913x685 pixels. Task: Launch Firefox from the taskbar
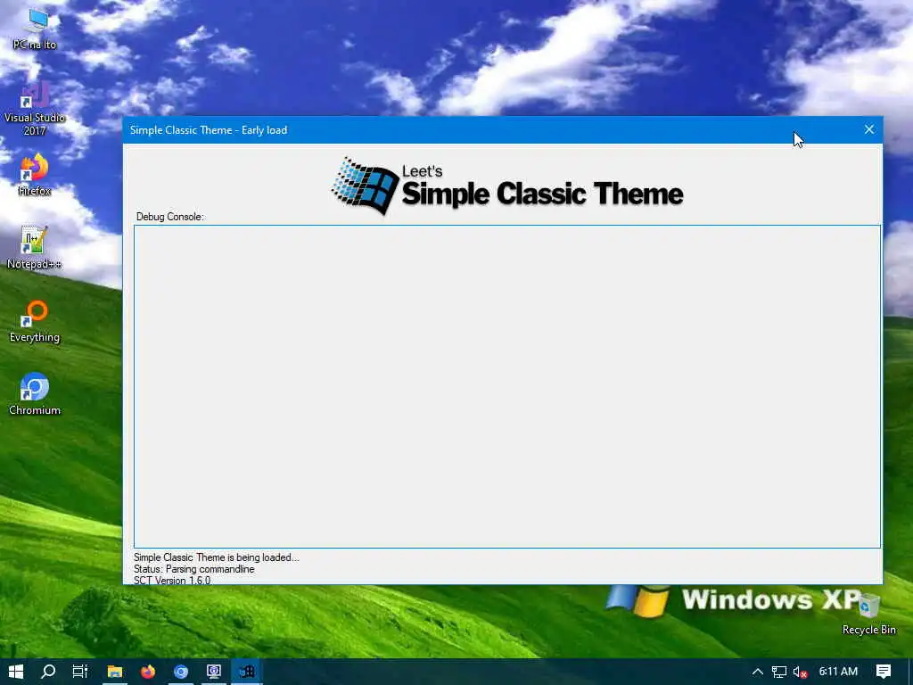pyautogui.click(x=148, y=672)
